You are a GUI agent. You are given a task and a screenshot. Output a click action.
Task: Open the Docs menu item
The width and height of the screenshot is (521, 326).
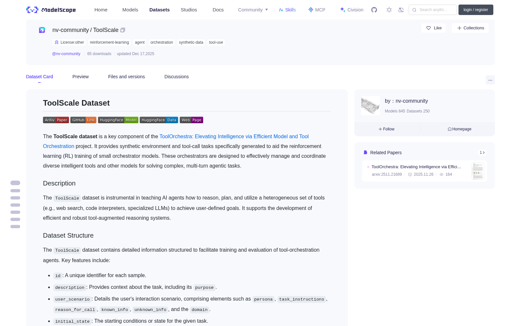[x=218, y=10]
